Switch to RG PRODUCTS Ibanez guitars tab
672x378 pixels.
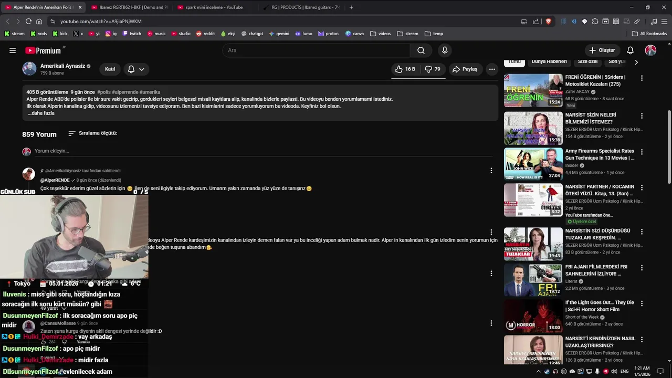301,7
